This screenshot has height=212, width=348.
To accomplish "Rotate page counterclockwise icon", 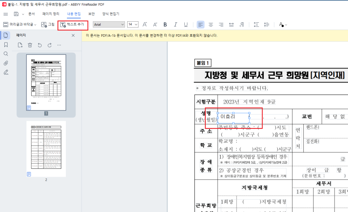I will tap(40, 45).
